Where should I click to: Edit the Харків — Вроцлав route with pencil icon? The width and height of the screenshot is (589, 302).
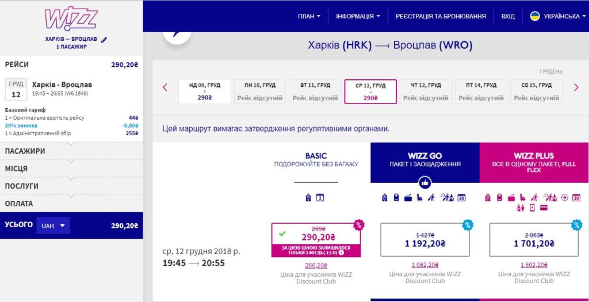coord(104,40)
